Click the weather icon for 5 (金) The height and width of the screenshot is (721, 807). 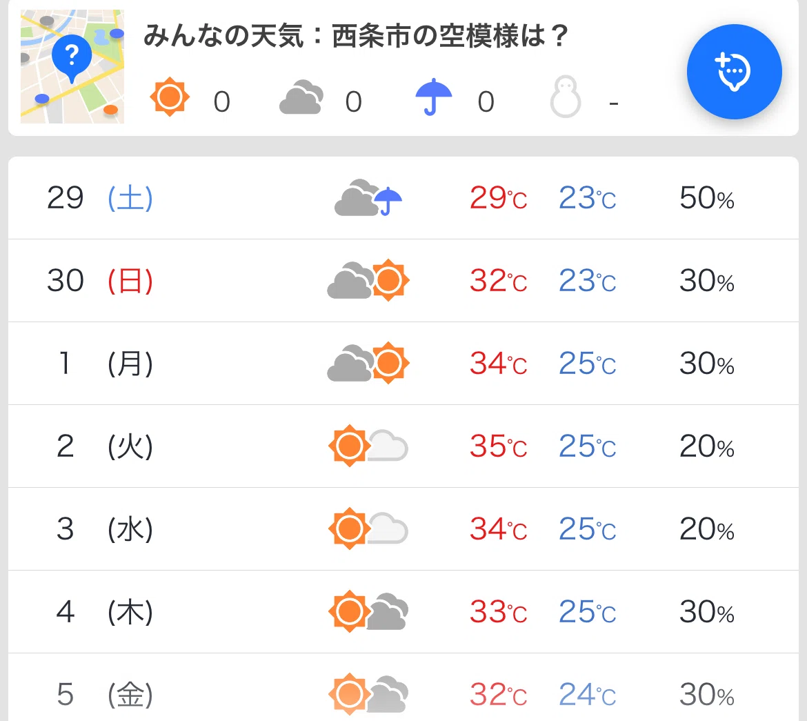368,694
